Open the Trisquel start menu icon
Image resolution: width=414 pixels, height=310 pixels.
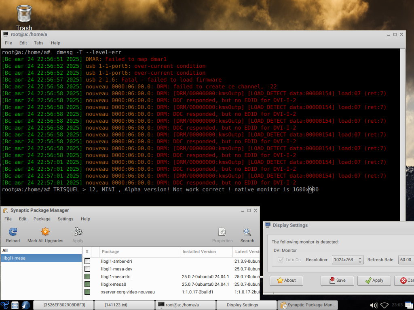pos(5,305)
